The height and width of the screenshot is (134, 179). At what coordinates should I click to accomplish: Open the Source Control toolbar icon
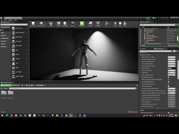[41, 23]
